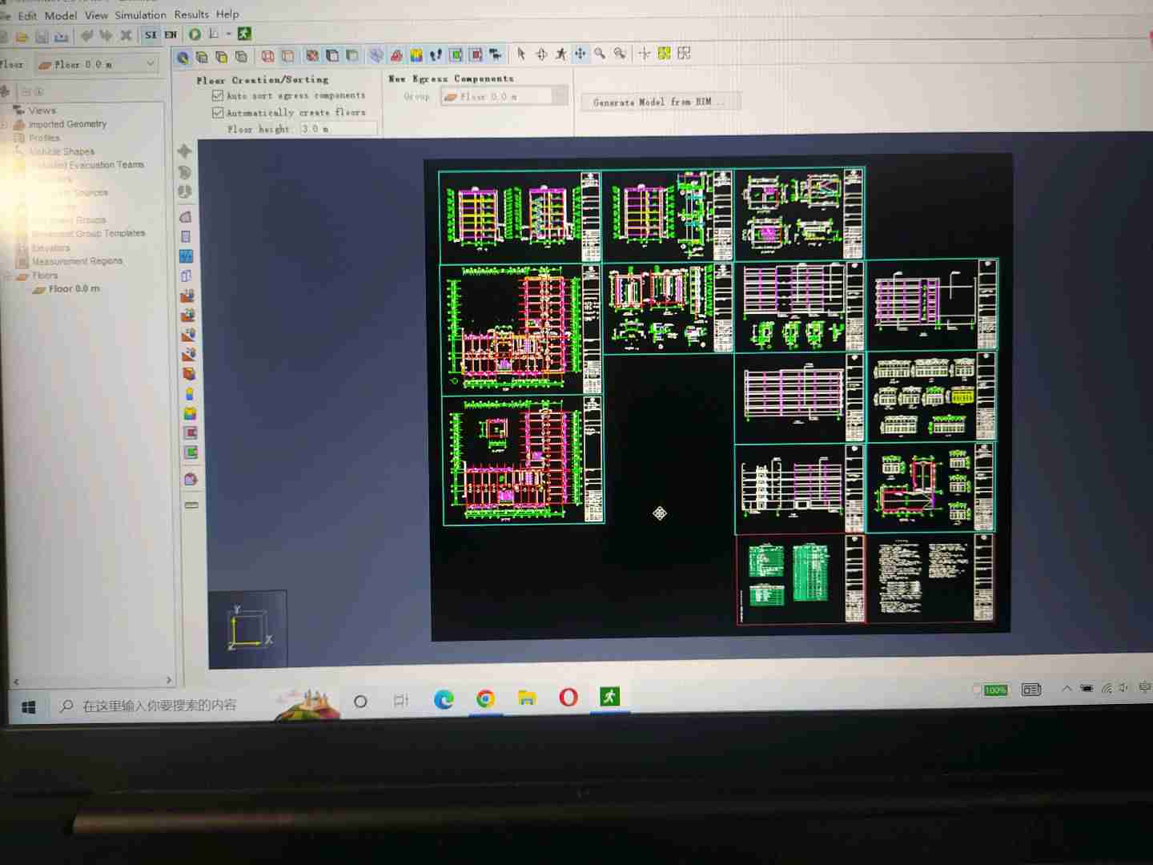Click the green running-man results icon
Viewport: 1153px width, 865px height.
coord(244,34)
